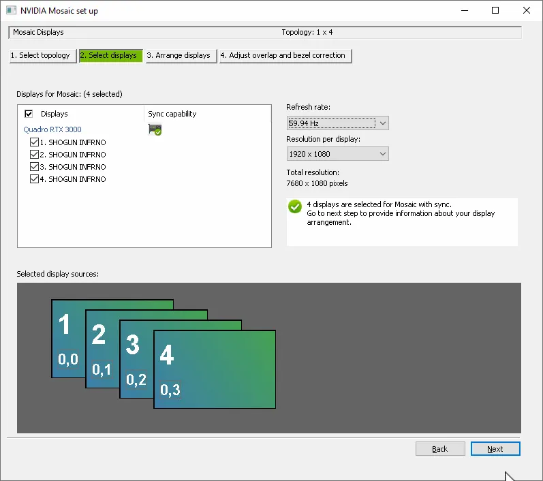This screenshot has height=481, width=543.
Task: Click the Displays column header label
Action: click(55, 114)
